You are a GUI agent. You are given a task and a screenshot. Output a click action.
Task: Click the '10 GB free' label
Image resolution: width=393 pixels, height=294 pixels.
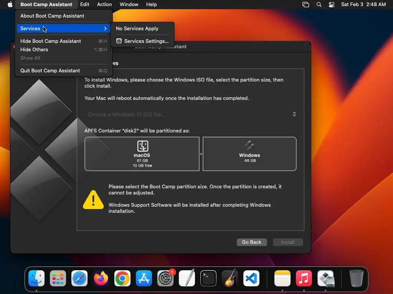point(142,165)
